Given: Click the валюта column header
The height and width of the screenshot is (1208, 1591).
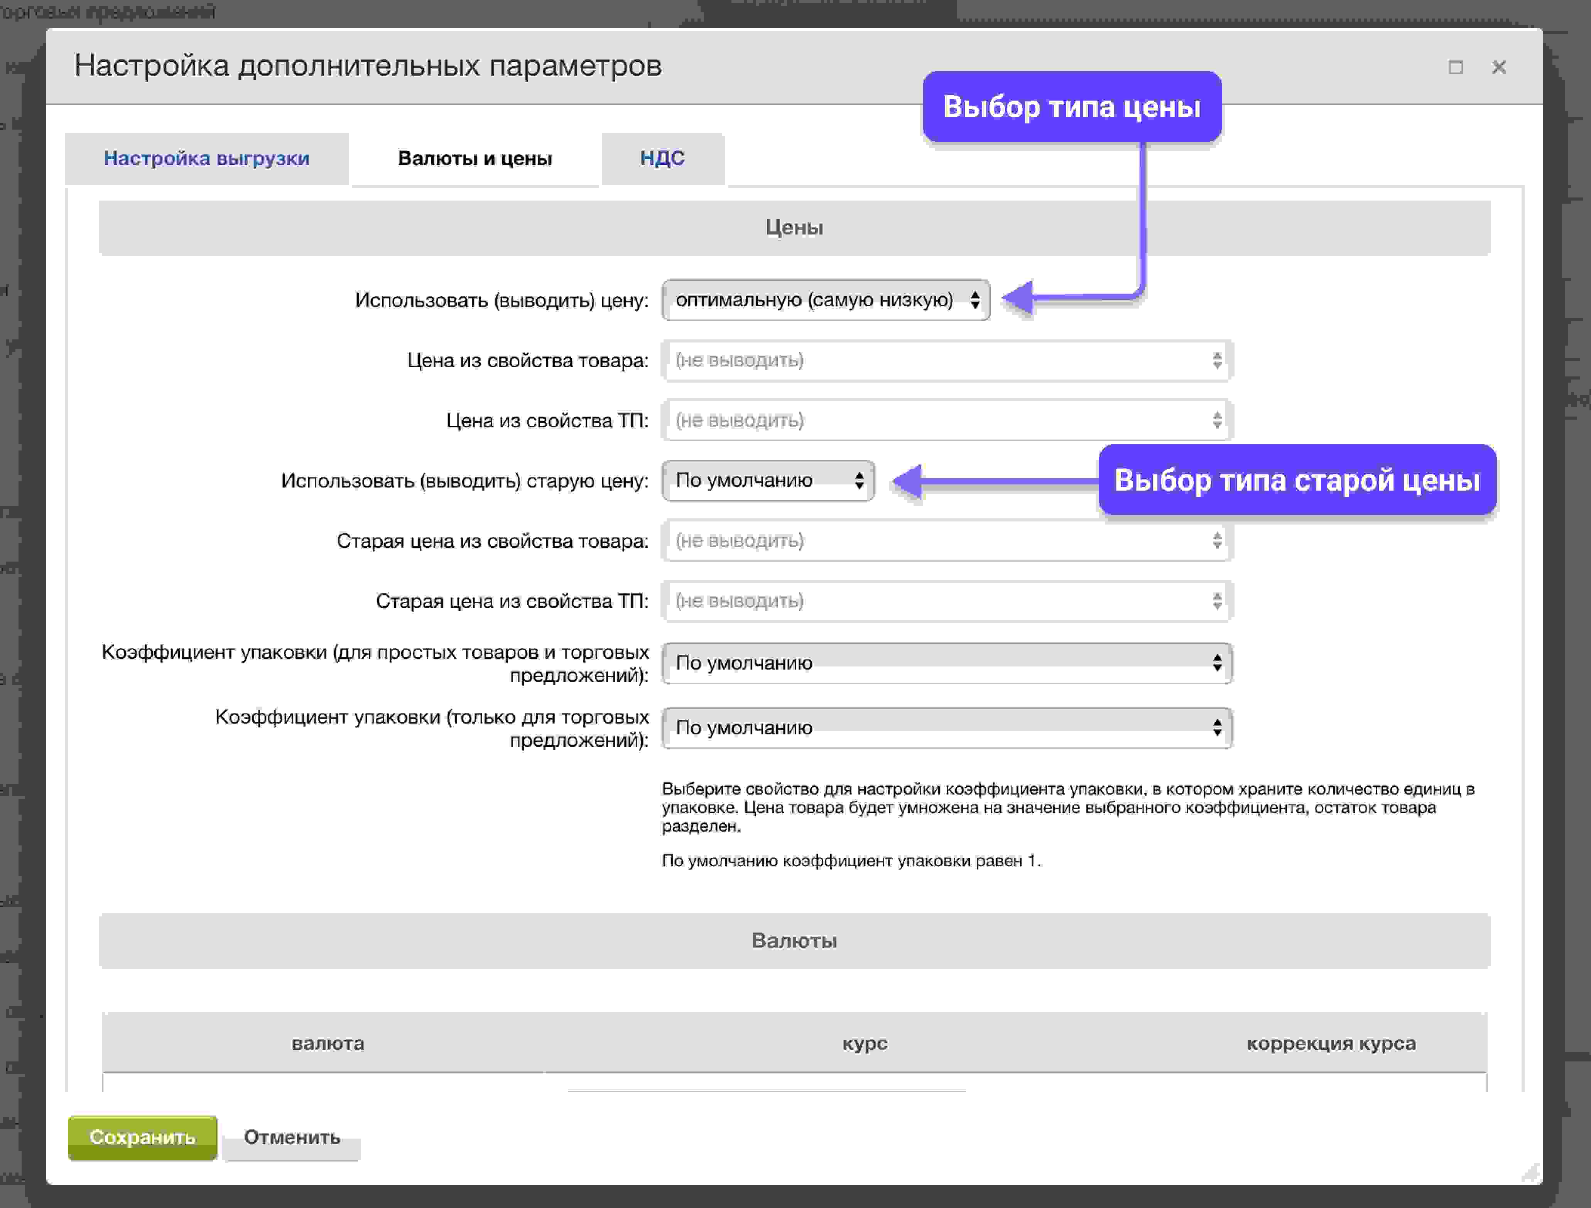Looking at the screenshot, I should [328, 1043].
